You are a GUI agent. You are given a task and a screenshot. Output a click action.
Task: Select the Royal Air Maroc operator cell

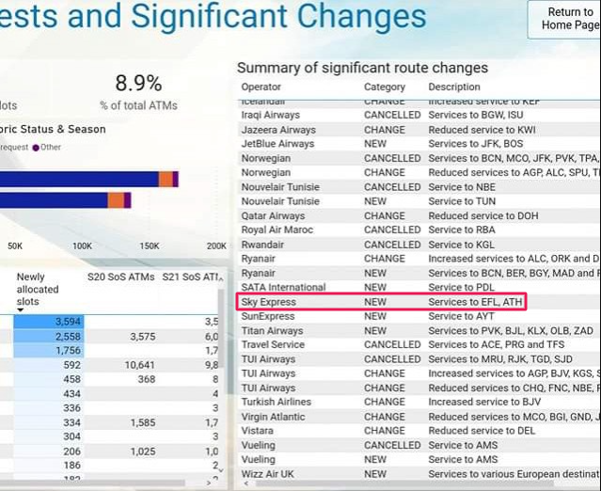(x=277, y=230)
